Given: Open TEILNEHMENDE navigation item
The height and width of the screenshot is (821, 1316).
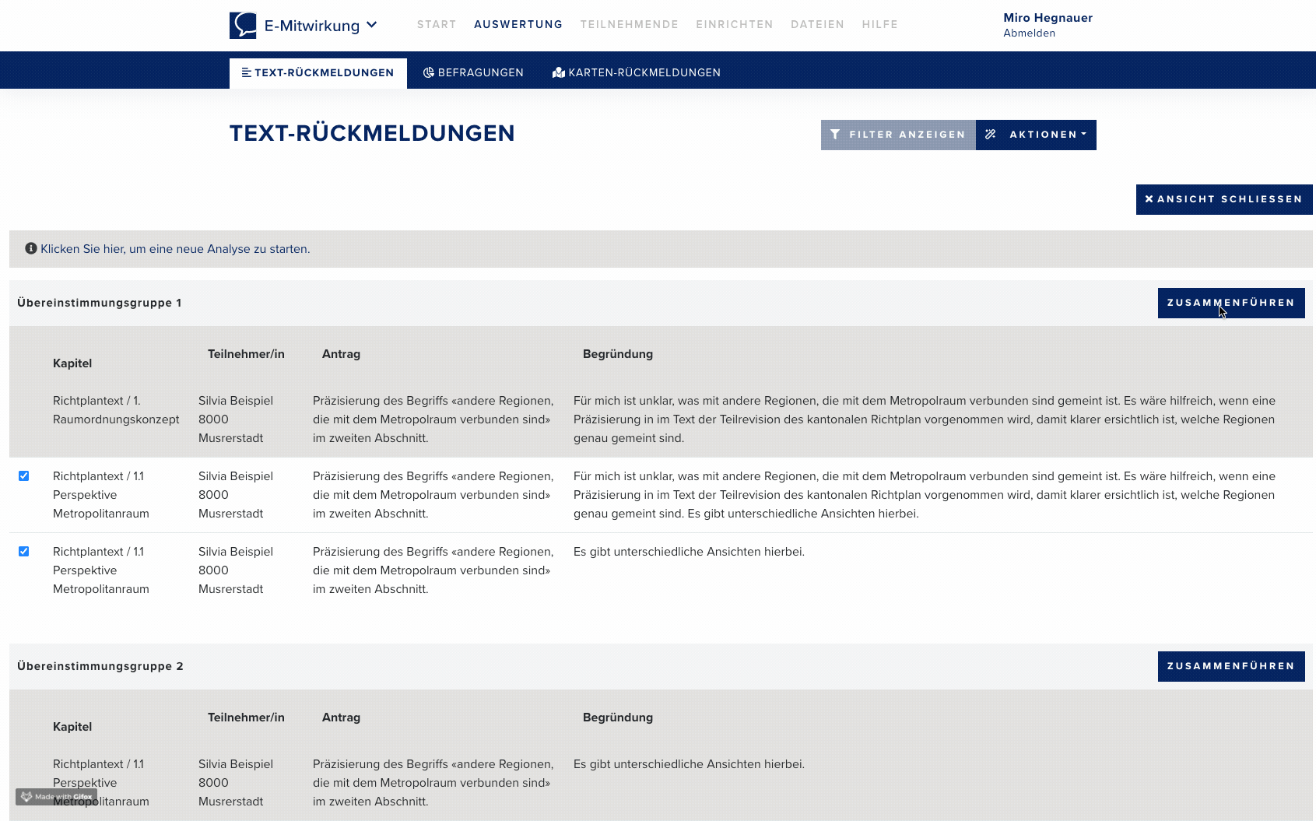Looking at the screenshot, I should 630,25.
